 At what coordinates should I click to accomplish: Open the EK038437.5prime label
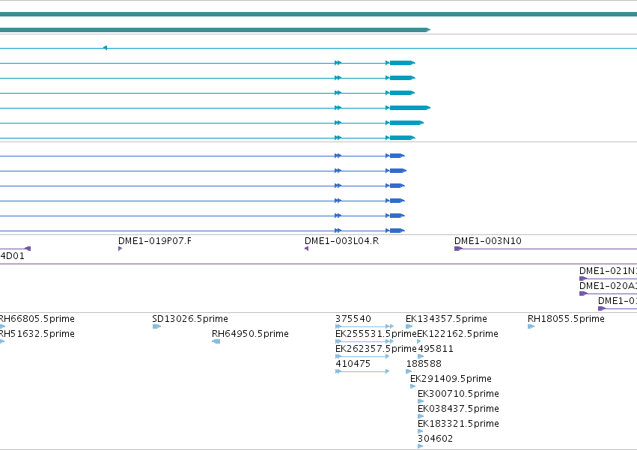pyautogui.click(x=458, y=409)
